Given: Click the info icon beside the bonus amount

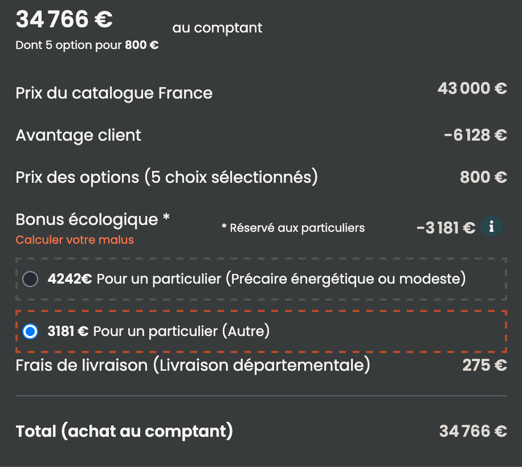Looking at the screenshot, I should pyautogui.click(x=491, y=227).
